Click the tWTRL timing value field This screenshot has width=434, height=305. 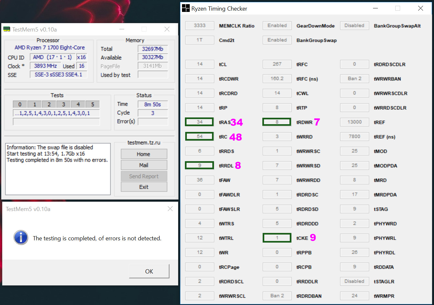pos(200,238)
